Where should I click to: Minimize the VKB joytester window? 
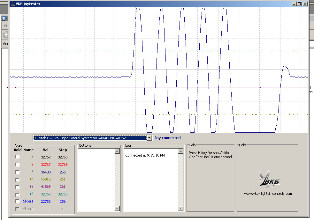point(294,4)
